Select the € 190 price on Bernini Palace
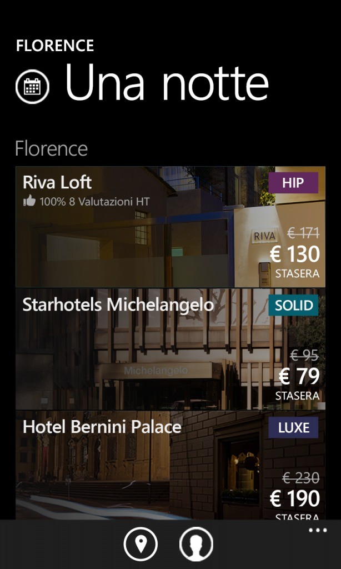Screen dimensions: 341x569 pos(294,500)
